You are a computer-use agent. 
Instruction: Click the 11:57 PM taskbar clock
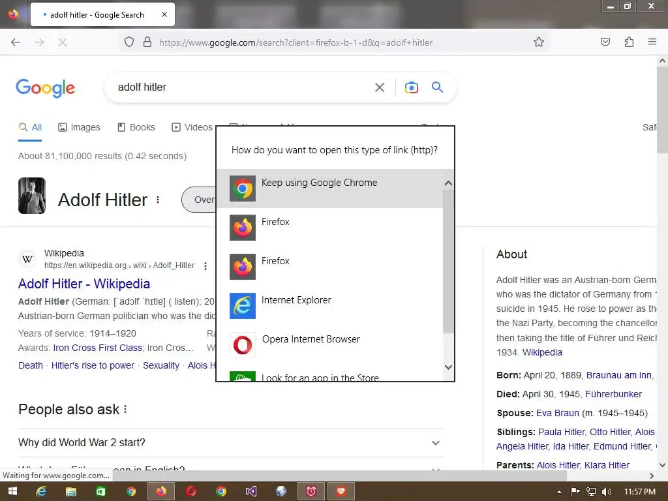640,492
